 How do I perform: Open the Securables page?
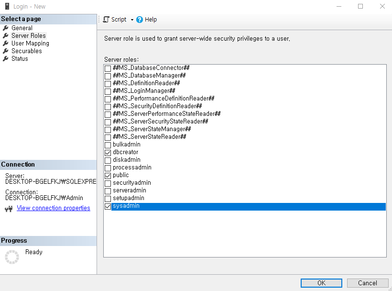(26, 51)
